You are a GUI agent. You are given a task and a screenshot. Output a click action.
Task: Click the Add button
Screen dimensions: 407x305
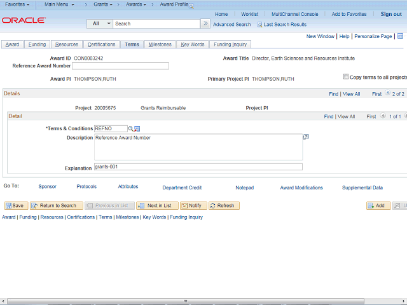[378, 206]
